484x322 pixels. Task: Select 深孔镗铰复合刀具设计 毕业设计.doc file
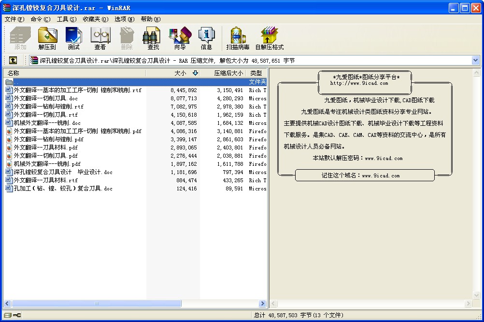(x=63, y=172)
